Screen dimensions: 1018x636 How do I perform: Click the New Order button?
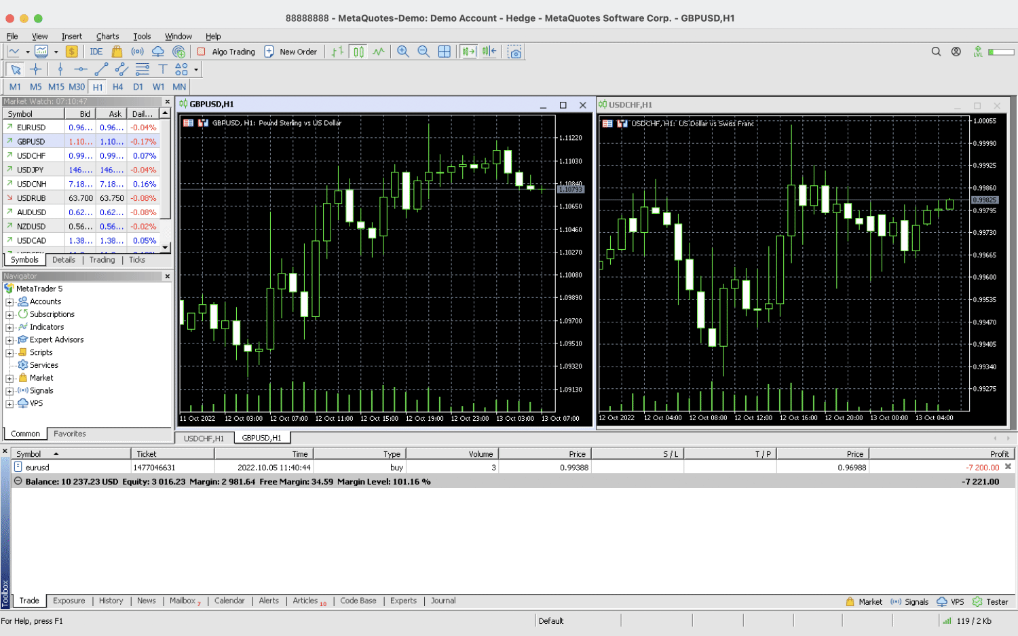tap(290, 52)
